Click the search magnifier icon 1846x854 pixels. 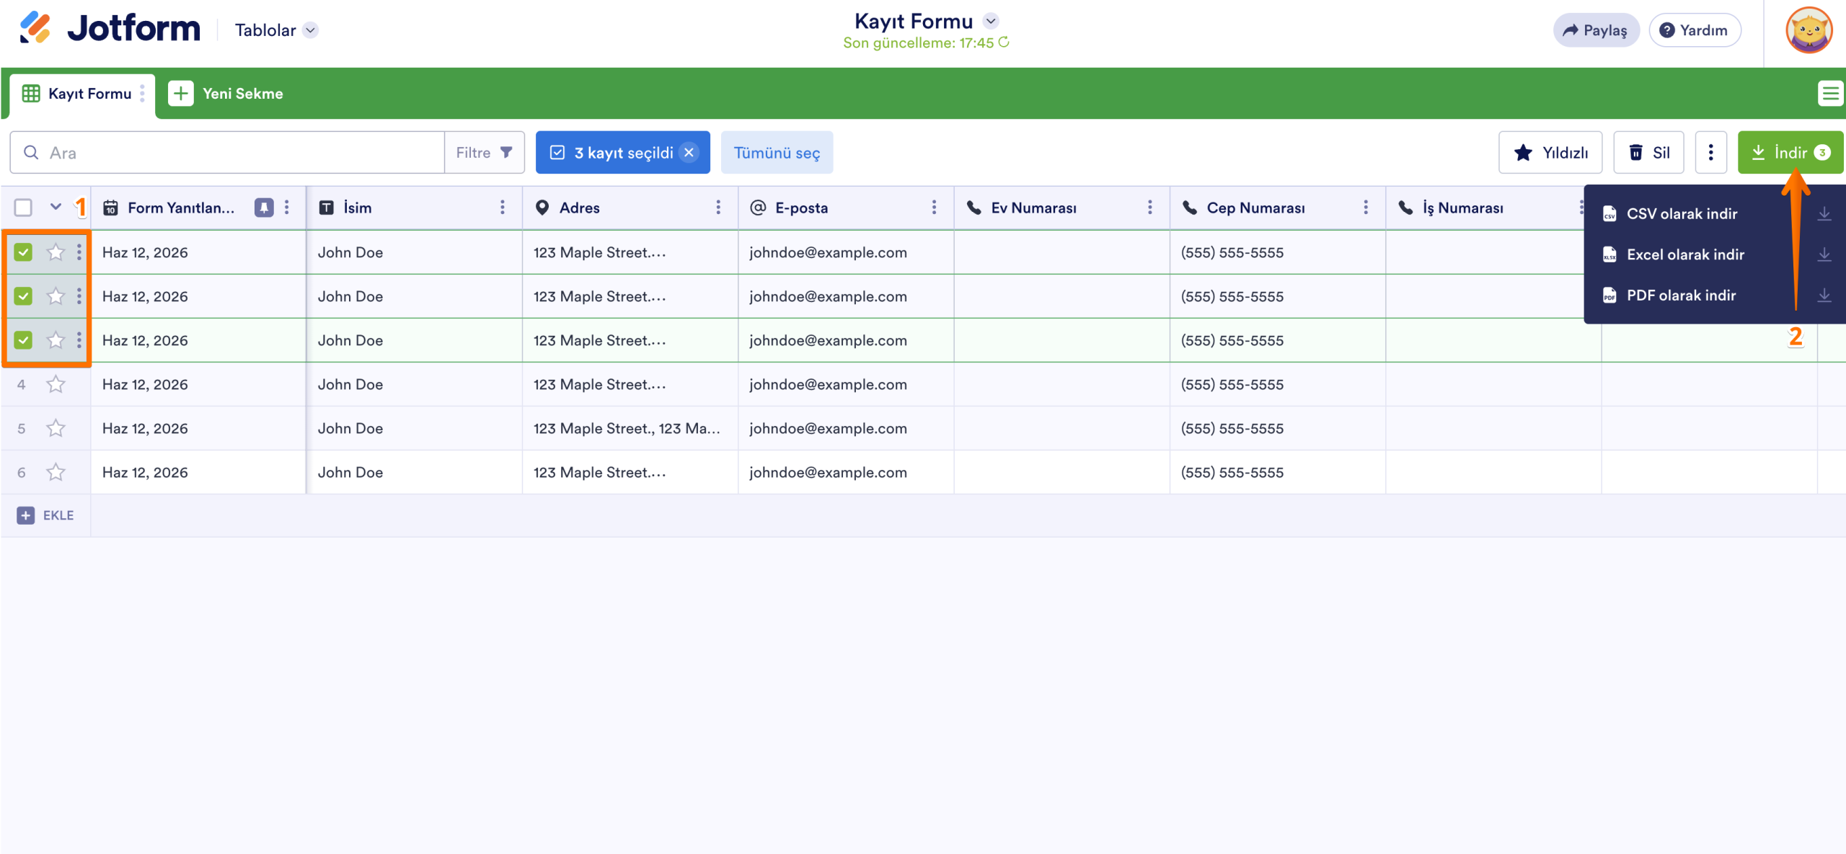point(31,153)
